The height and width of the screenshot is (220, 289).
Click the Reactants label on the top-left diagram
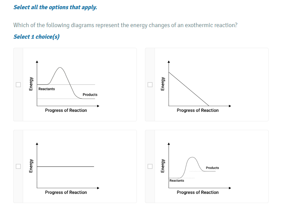(47, 89)
